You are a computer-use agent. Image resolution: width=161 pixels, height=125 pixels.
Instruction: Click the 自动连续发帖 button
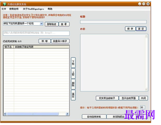pos(94,117)
